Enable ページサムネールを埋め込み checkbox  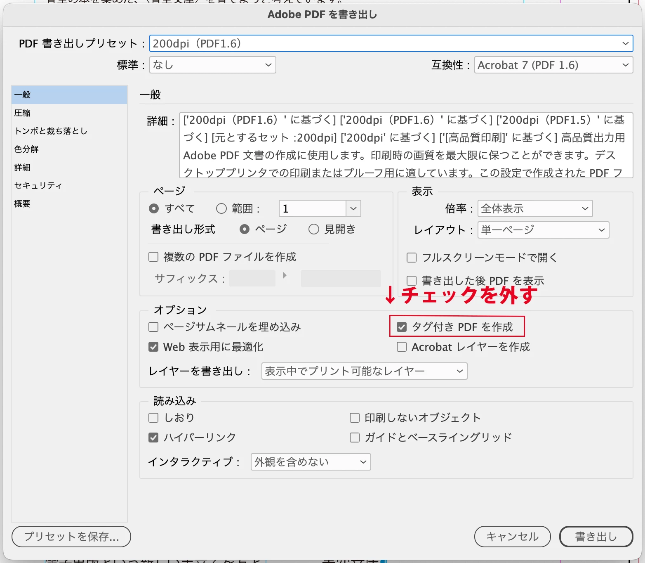pyautogui.click(x=153, y=327)
